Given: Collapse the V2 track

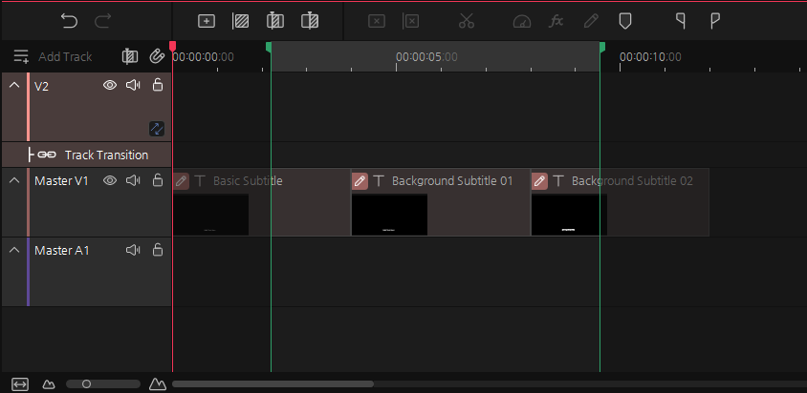Looking at the screenshot, I should [14, 86].
